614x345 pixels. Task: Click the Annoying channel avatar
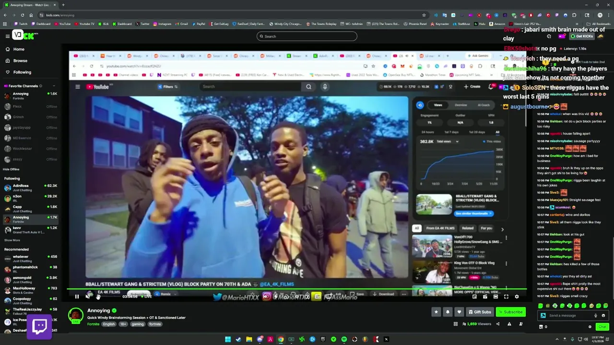pyautogui.click(x=76, y=315)
